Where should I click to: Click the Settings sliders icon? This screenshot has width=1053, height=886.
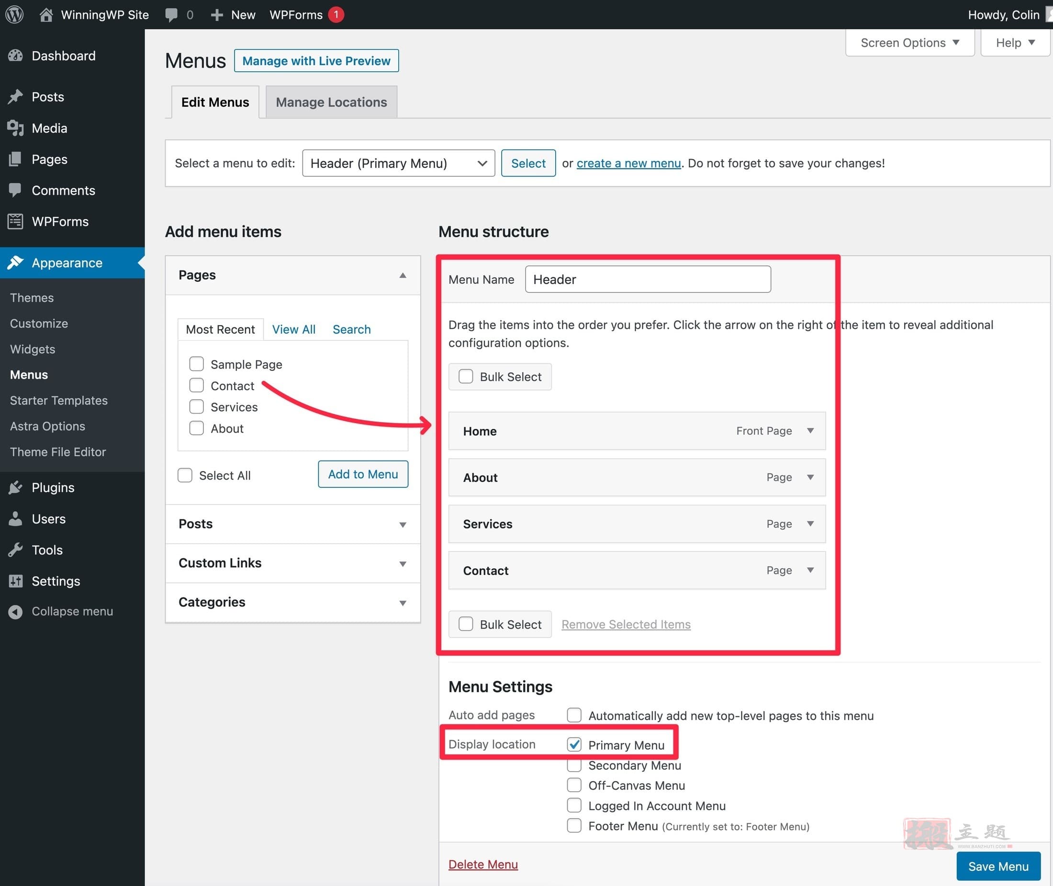pos(16,581)
